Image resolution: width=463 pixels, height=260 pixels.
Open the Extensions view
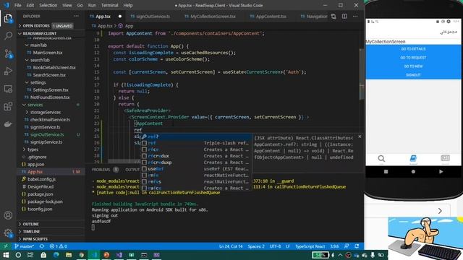point(8,106)
